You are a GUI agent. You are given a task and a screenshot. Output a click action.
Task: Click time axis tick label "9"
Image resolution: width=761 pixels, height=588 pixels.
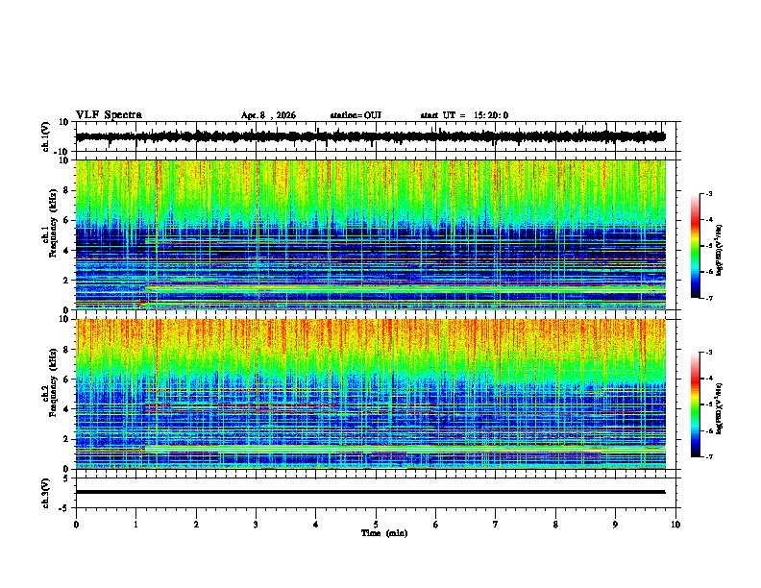pos(615,525)
